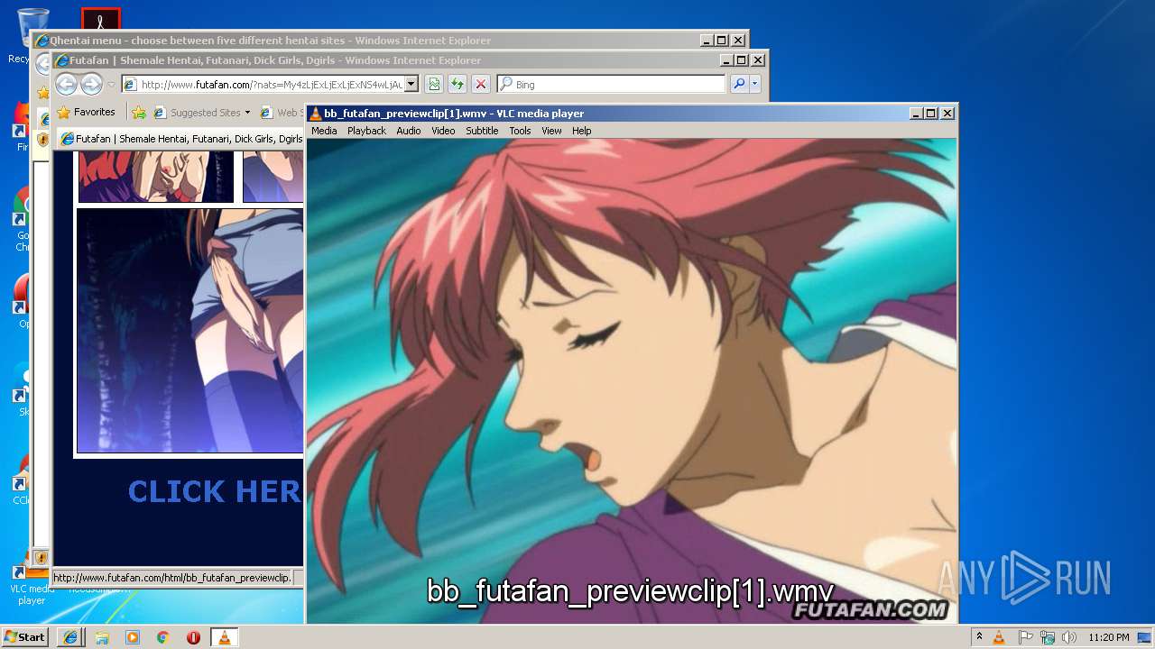Open Opera from the taskbar
The height and width of the screenshot is (649, 1155).
(x=193, y=637)
